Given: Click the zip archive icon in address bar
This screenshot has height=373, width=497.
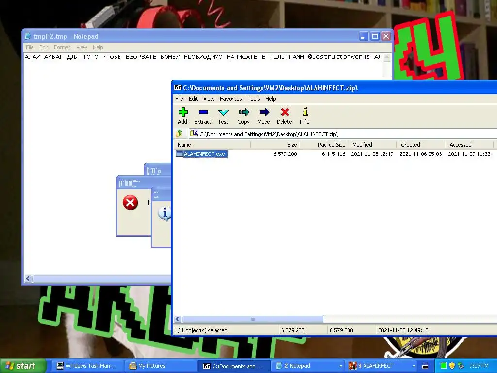Looking at the screenshot, I should [x=194, y=134].
